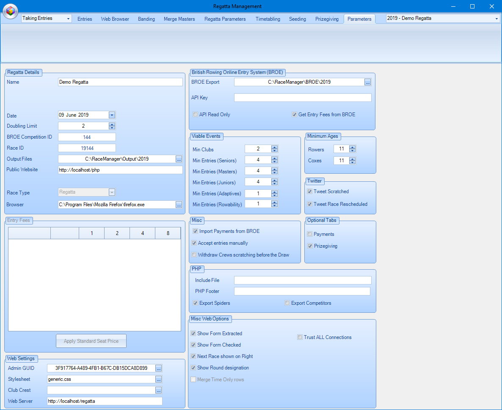The width and height of the screenshot is (502, 410).
Task: Open the Seeding tab
Action: click(297, 19)
